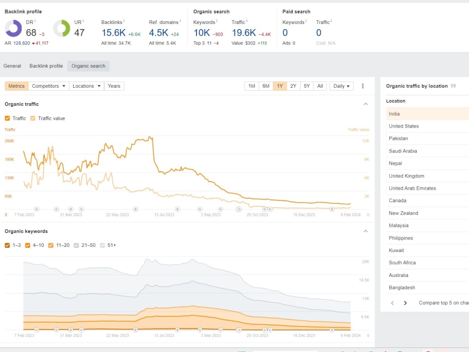Click the info icon beside Ref. domains
469x352 pixels.
point(180,21)
